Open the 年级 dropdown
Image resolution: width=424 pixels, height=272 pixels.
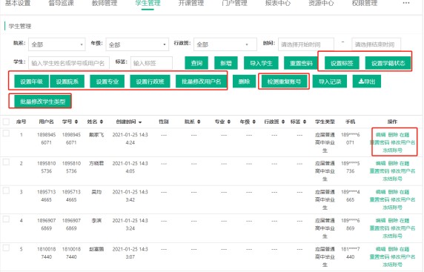(x=137, y=44)
